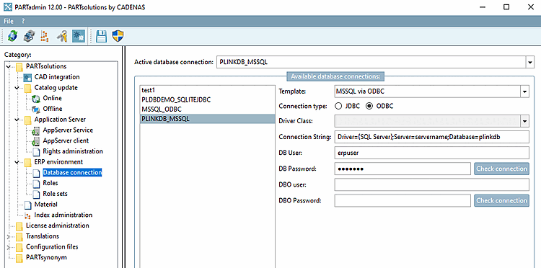Click the PARTsynonym folder icon
The image size is (541, 268).
[x=19, y=258]
